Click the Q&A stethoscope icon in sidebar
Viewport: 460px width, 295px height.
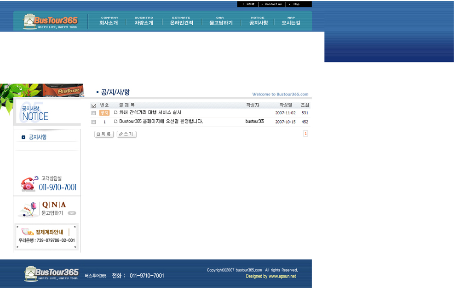point(29,209)
